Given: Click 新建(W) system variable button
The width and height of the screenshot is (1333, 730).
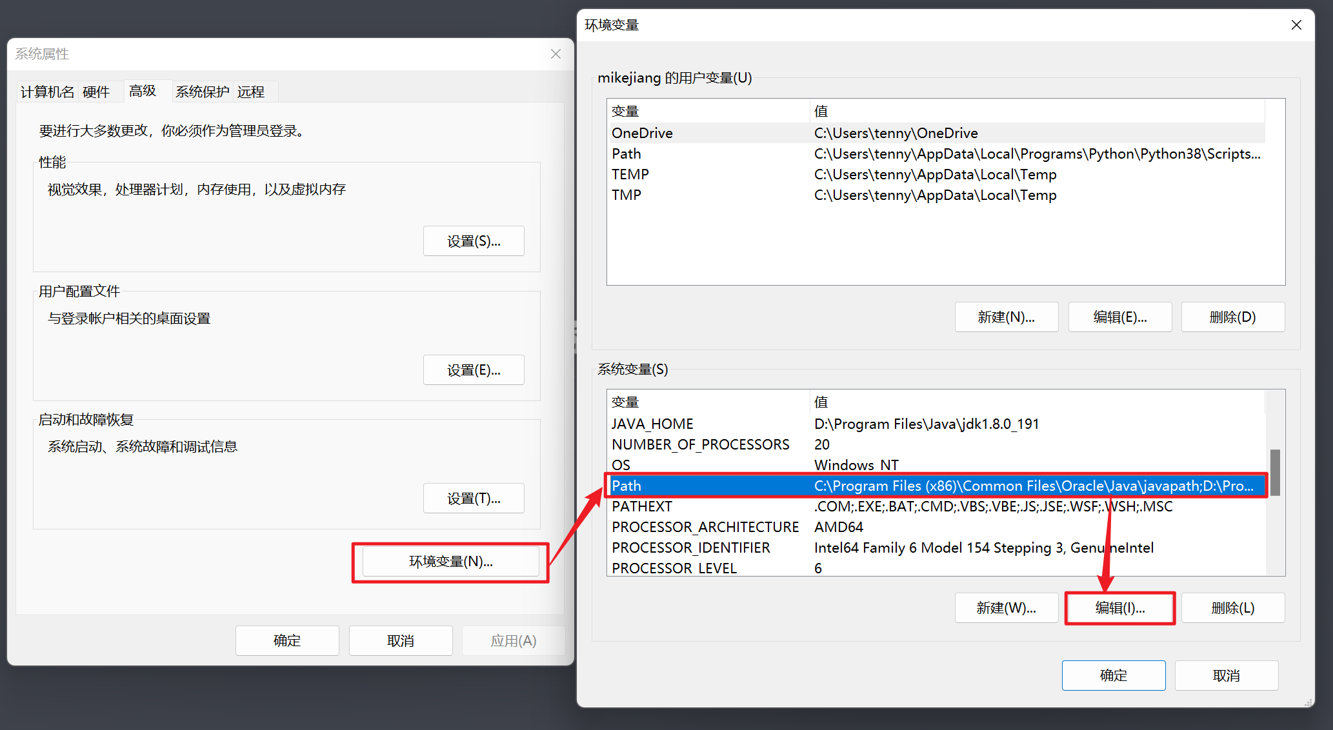Looking at the screenshot, I should (1006, 608).
